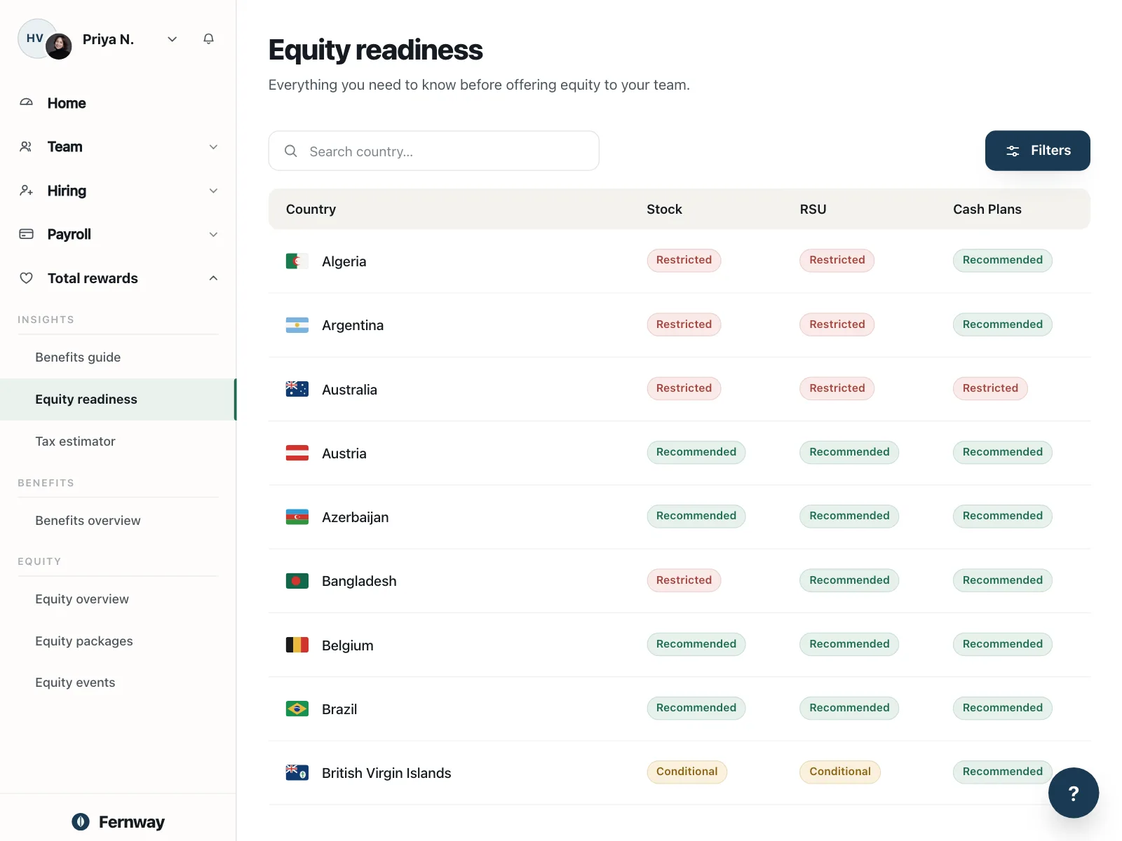Click Algeria country name
The image size is (1122, 841).
(x=344, y=261)
